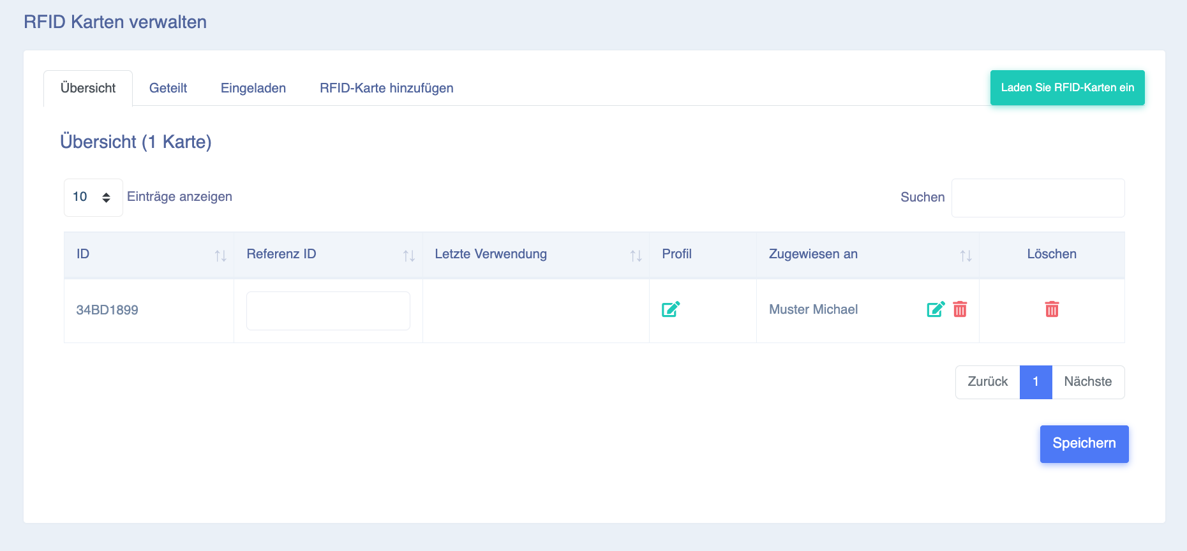
Task: Click the Speichern button
Action: pyautogui.click(x=1084, y=444)
